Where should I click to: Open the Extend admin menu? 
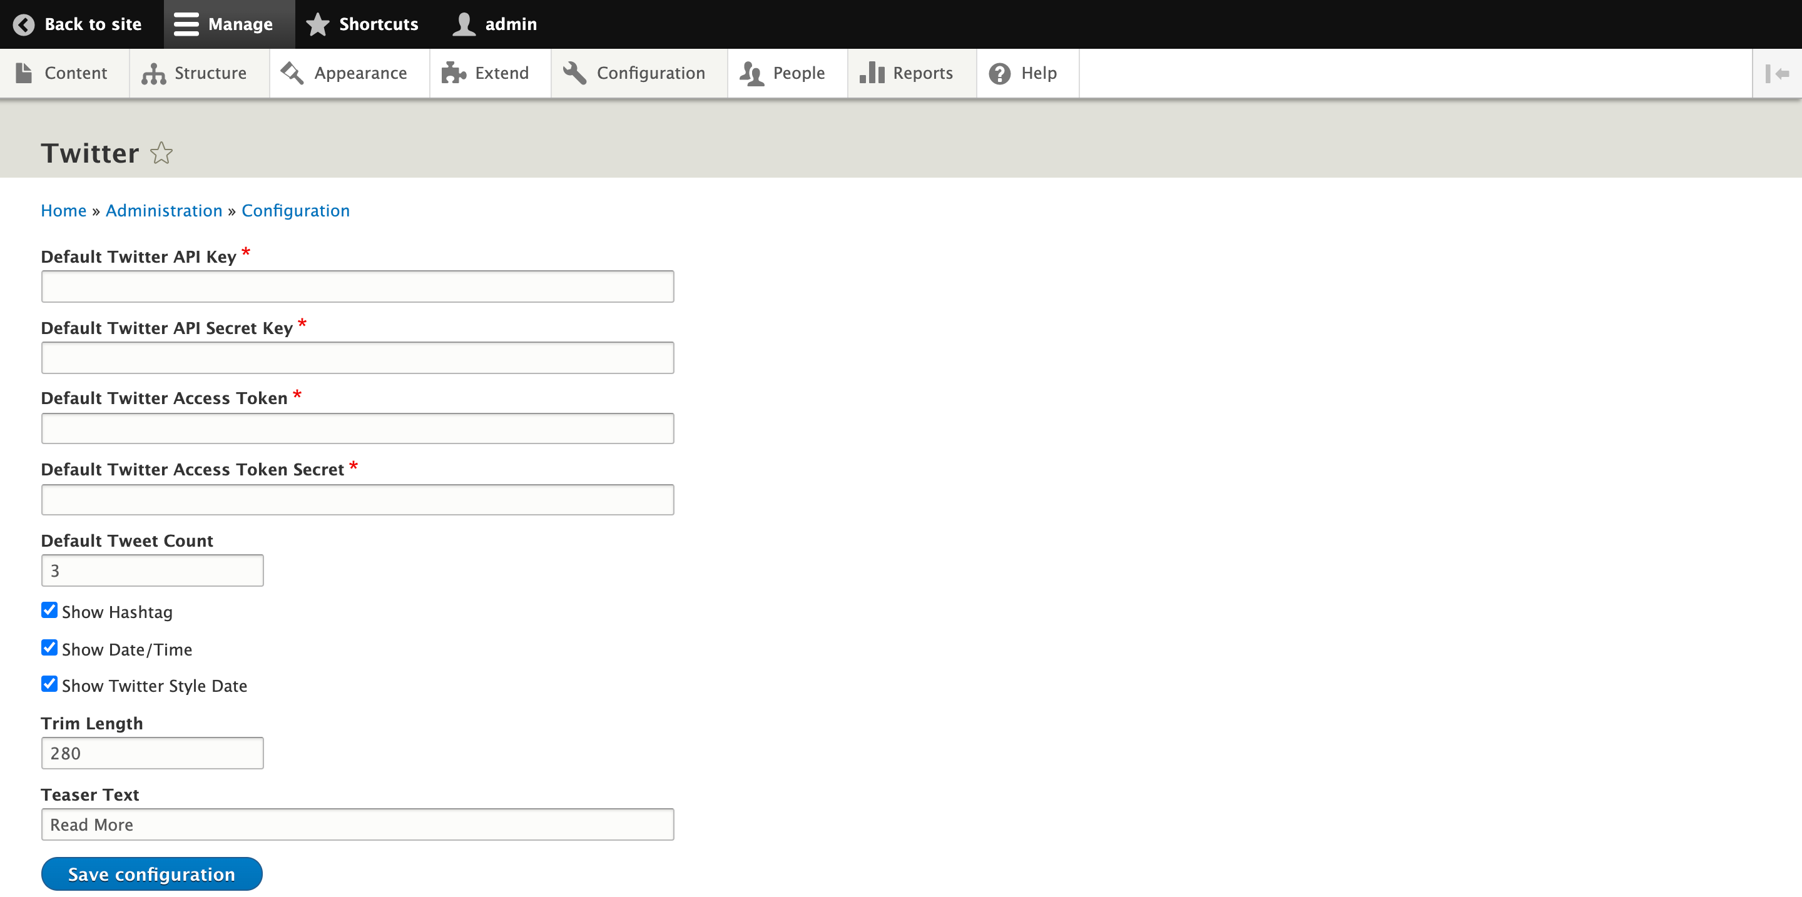tap(490, 73)
